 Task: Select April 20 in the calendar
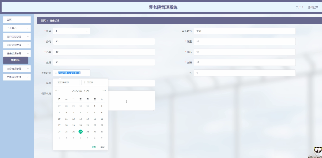pyautogui.click(x=80, y=125)
